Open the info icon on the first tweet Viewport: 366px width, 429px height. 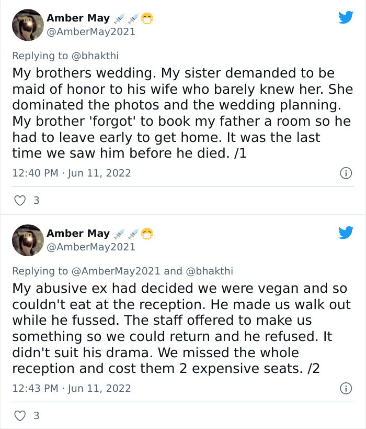pos(347,174)
